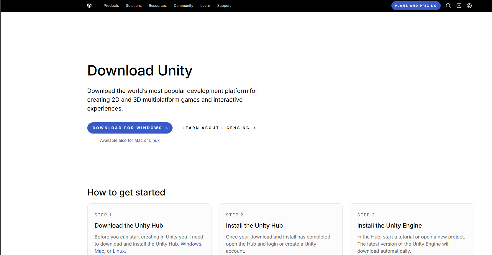Click the Linux link in Step 1
Screen dimensions: 492x255
point(119,251)
